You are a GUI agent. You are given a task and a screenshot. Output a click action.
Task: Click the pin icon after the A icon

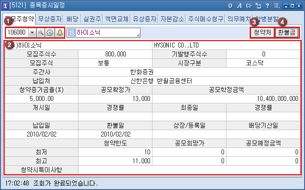[249, 6]
